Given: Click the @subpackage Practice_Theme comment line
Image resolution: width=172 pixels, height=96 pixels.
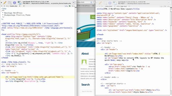Looking at the screenshot, I should click(16, 15).
